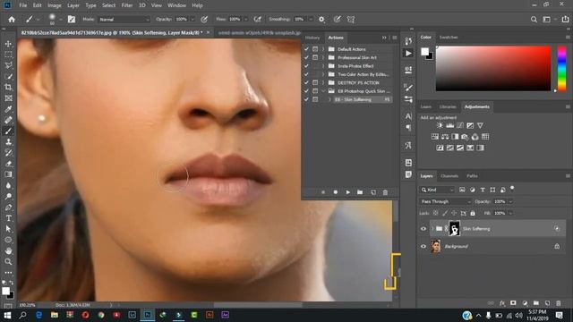Add a Brightness/Contrast adjustment
Screen dimensions: 573x322
tap(440, 125)
